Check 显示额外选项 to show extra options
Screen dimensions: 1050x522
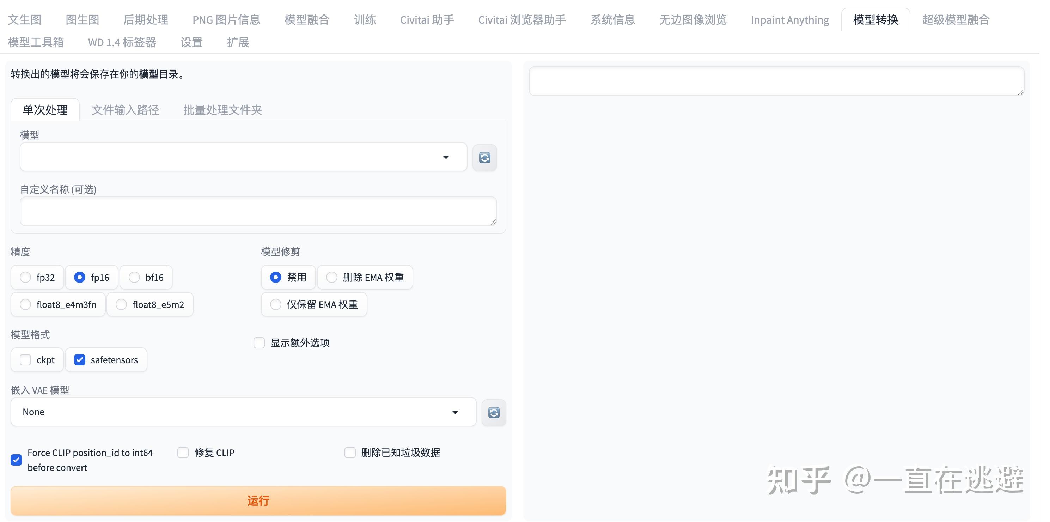pos(259,342)
